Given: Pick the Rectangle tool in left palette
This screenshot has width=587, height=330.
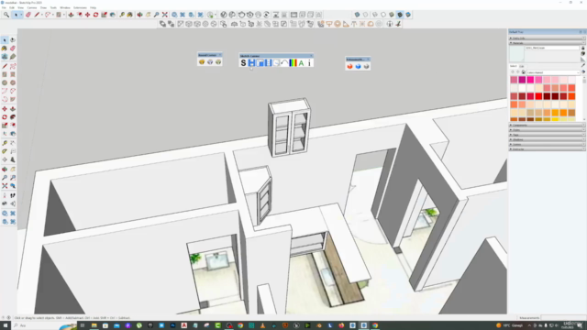Looking at the screenshot, I should tap(5, 74).
